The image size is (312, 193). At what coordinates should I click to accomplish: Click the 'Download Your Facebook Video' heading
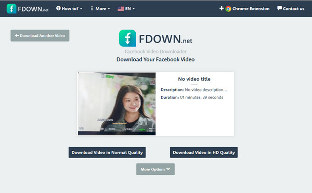tap(155, 59)
